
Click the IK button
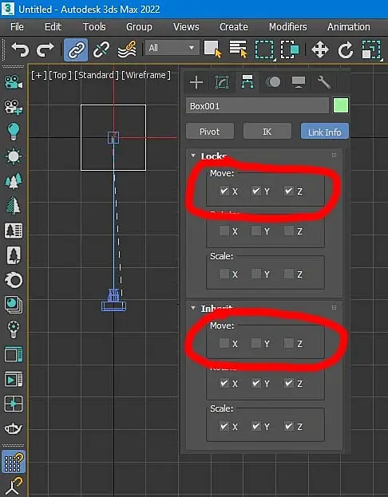(x=267, y=131)
